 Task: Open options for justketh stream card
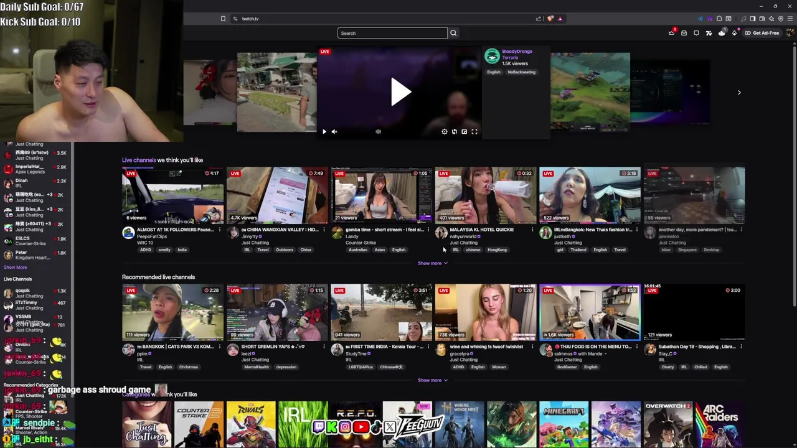click(636, 230)
